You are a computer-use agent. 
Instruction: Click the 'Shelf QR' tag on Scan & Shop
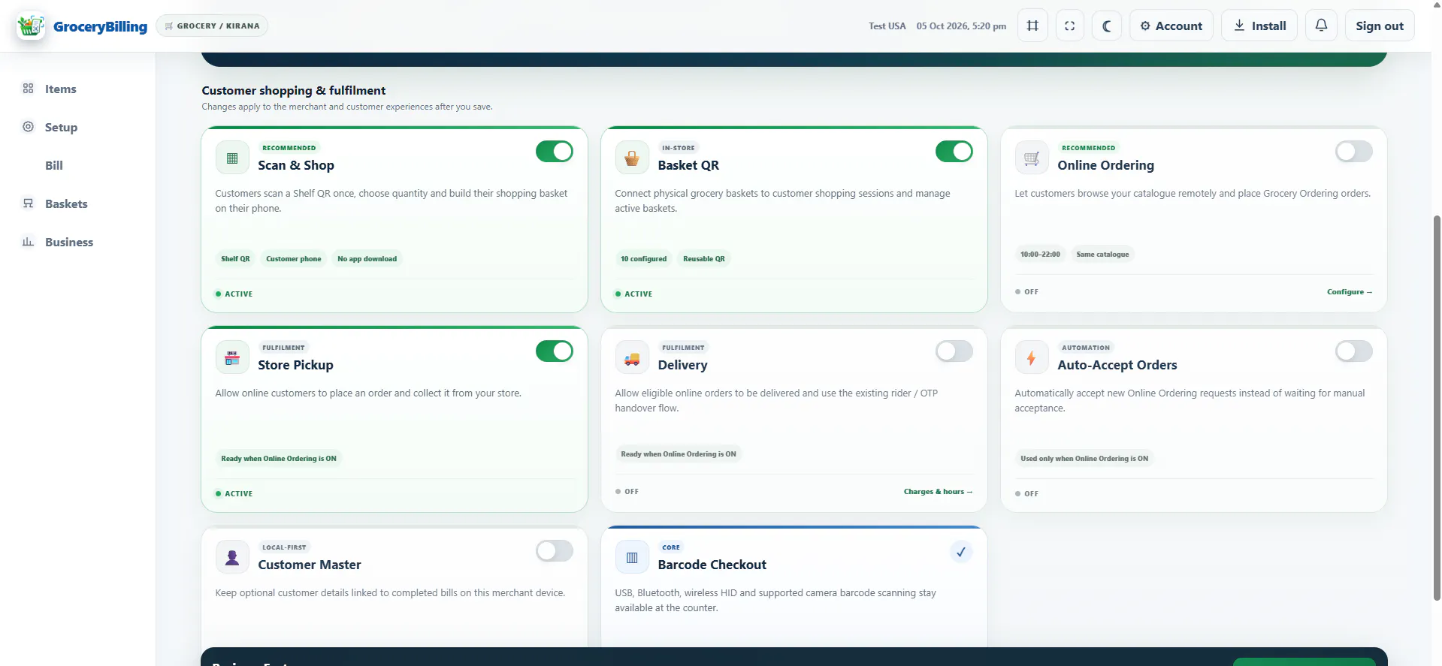click(235, 259)
